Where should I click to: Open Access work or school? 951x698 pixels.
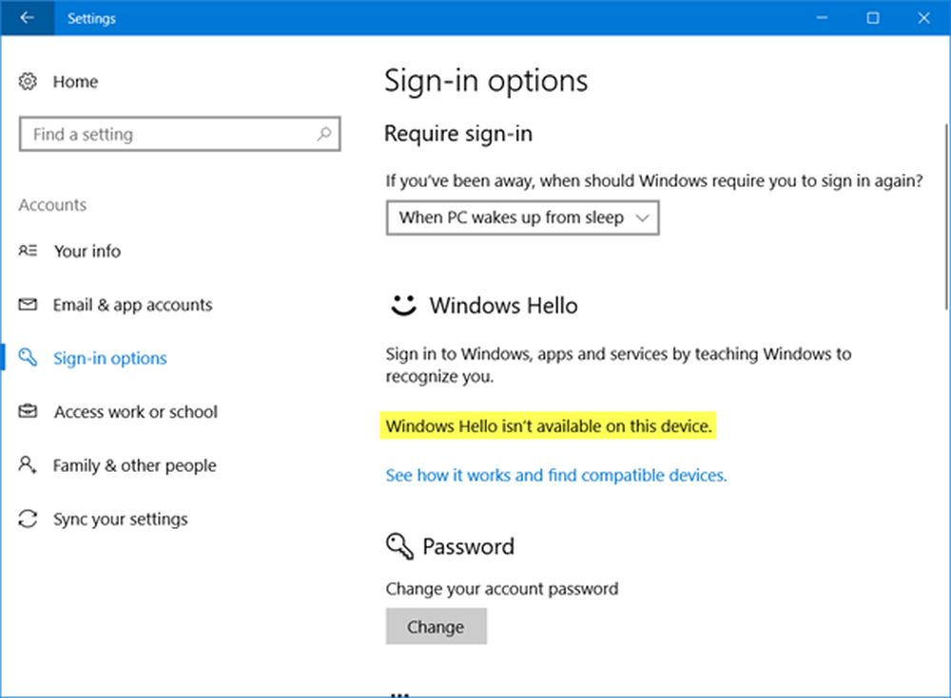[x=135, y=412]
